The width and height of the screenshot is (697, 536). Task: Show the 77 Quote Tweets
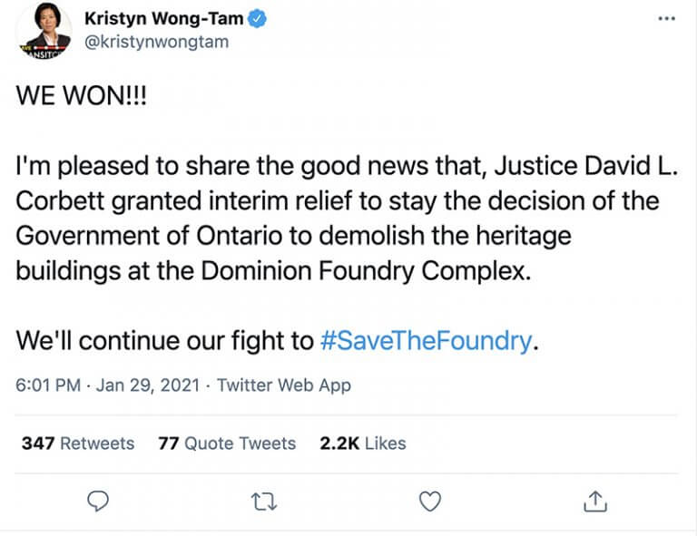pos(227,443)
